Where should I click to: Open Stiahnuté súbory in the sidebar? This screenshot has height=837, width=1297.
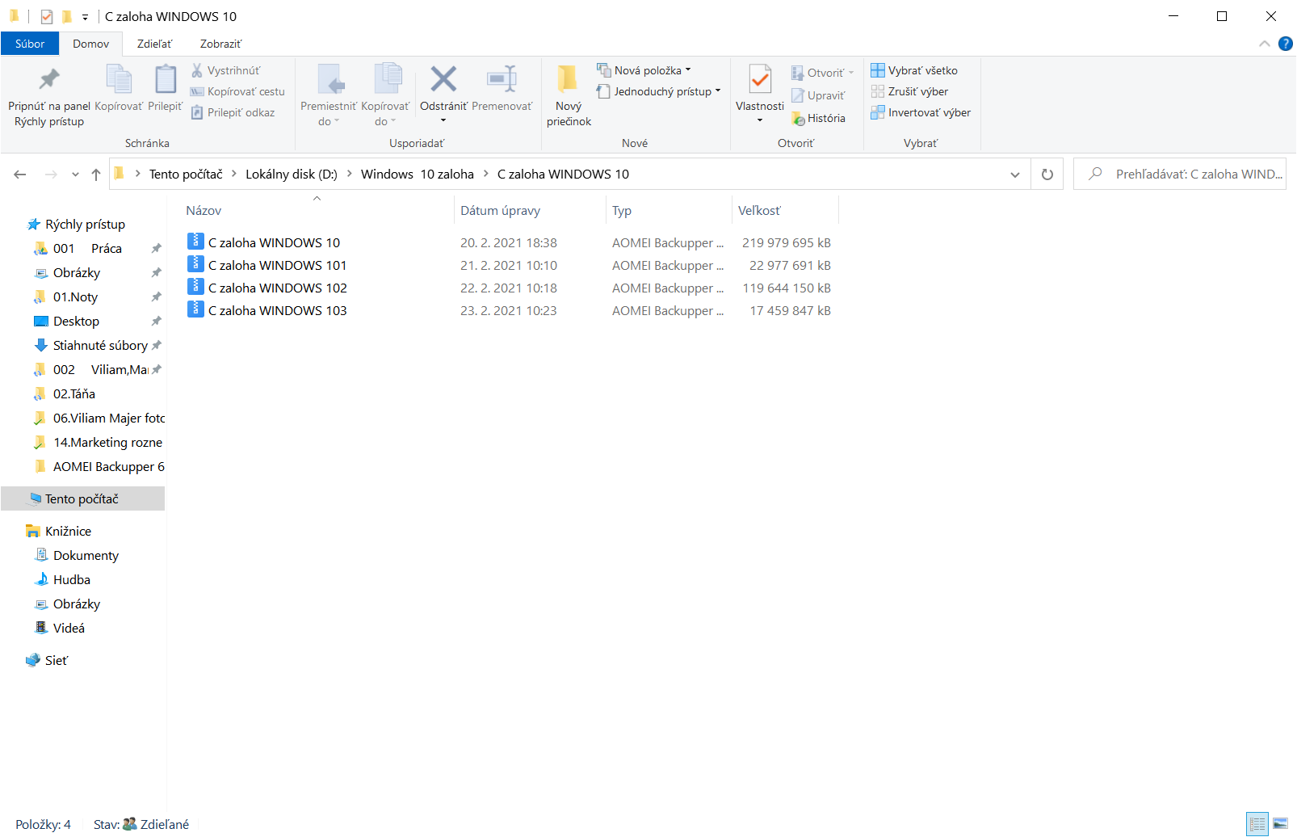click(x=100, y=346)
